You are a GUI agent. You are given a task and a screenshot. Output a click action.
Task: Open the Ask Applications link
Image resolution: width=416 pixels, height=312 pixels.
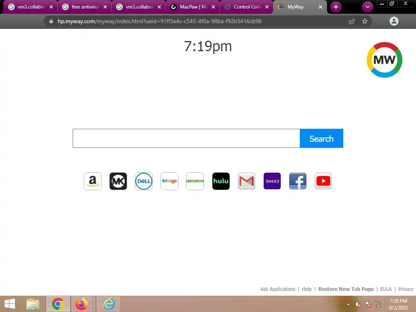coord(278,289)
